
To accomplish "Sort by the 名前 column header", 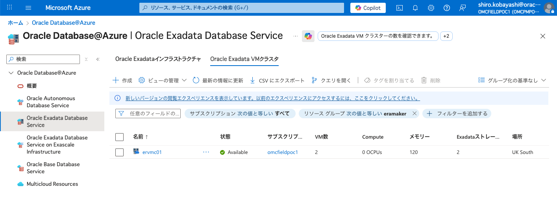I will pos(141,137).
